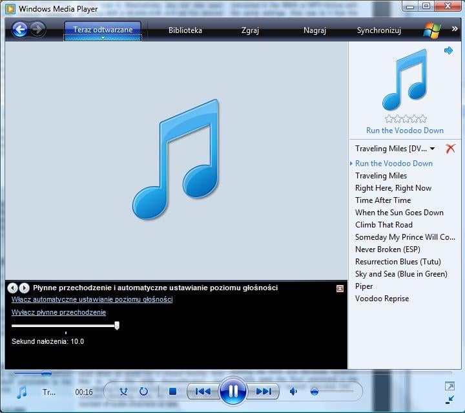Open the Windows logo online stores button
Screen dimensions: 465x413
coord(432,30)
